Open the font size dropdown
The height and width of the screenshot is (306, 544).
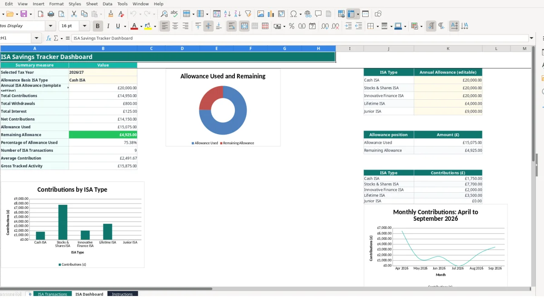(85, 26)
